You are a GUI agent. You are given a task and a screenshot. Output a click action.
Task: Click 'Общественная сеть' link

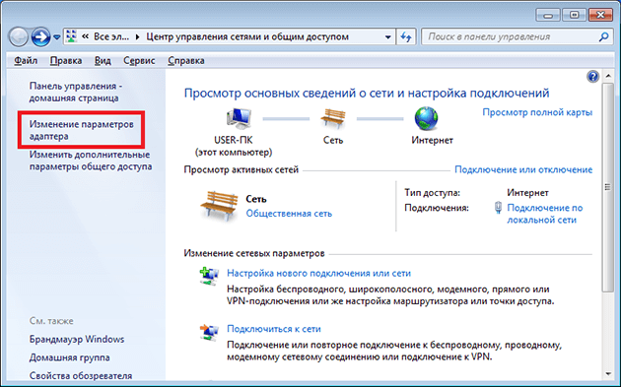tap(289, 214)
